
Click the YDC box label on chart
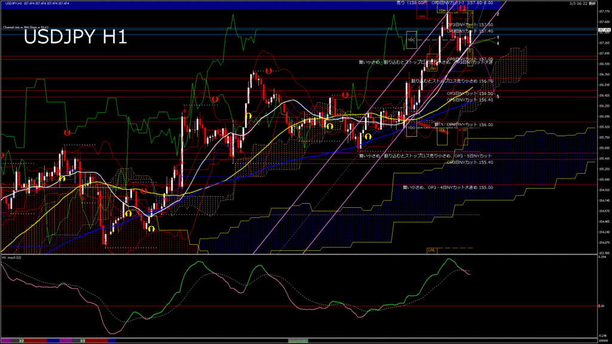[411, 40]
